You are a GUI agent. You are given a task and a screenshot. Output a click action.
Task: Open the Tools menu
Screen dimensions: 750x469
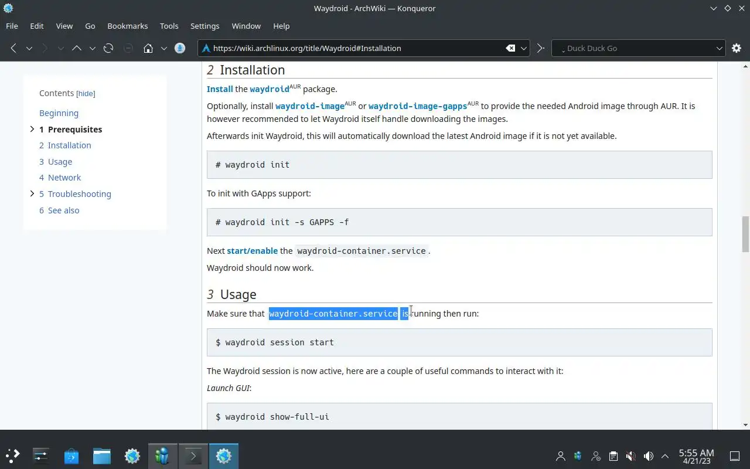click(169, 26)
